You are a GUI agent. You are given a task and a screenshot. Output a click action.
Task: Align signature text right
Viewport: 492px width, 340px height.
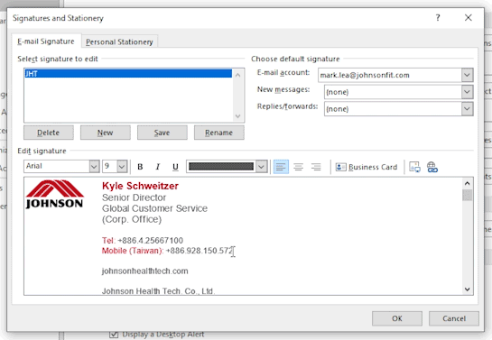click(316, 167)
